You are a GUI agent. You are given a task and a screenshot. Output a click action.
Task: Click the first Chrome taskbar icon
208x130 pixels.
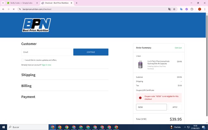pyautogui.click(x=53, y=127)
